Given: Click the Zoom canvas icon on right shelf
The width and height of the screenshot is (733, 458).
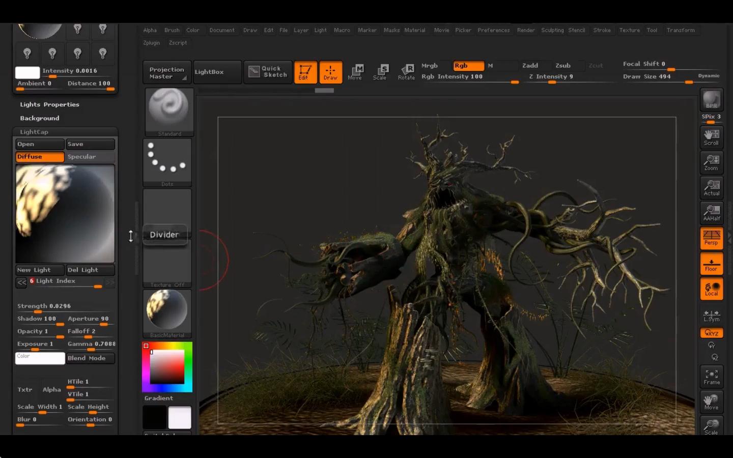Looking at the screenshot, I should click(x=712, y=162).
